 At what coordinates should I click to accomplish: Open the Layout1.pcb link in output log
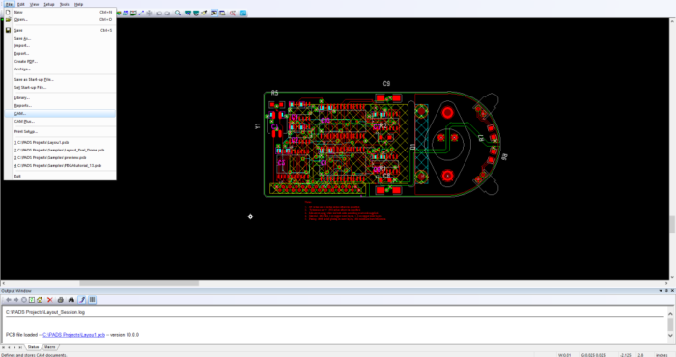pyautogui.click(x=73, y=335)
